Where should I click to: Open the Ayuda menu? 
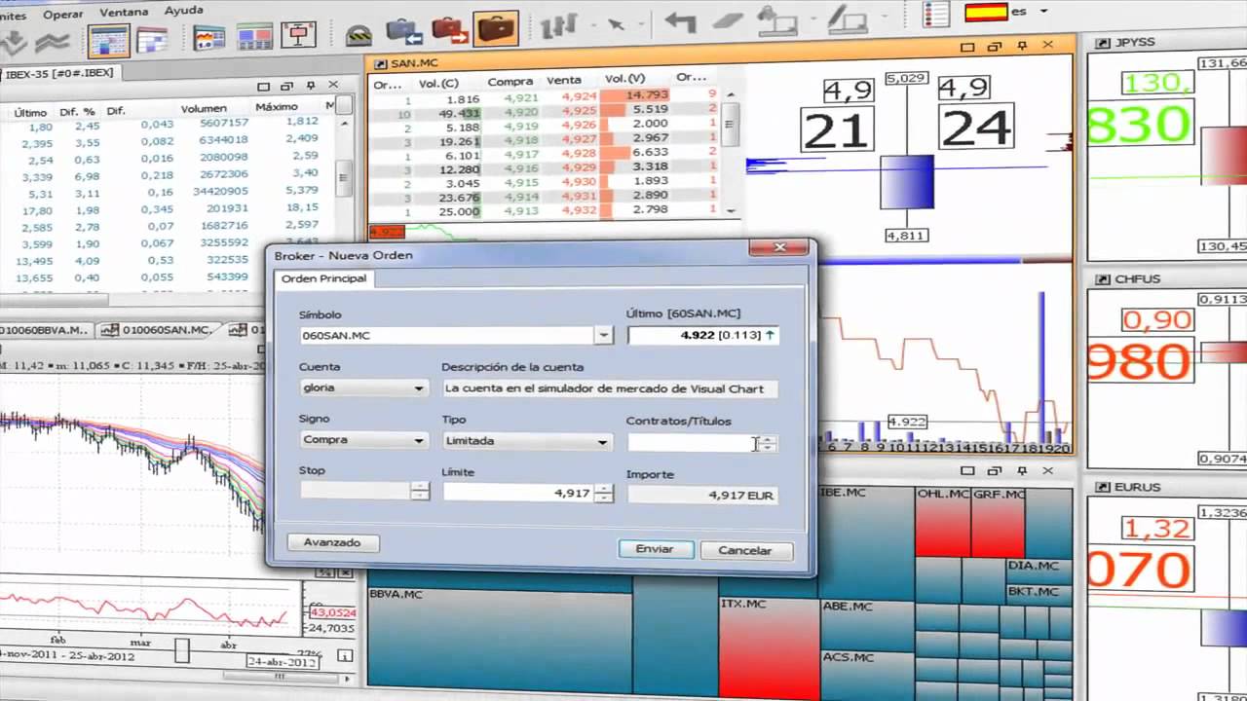click(183, 10)
